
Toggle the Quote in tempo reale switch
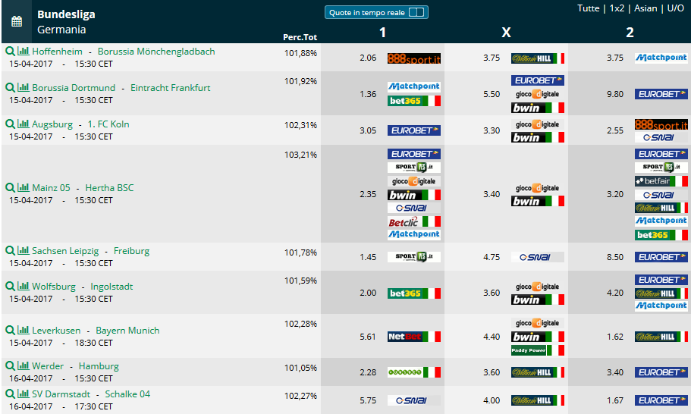pos(416,12)
